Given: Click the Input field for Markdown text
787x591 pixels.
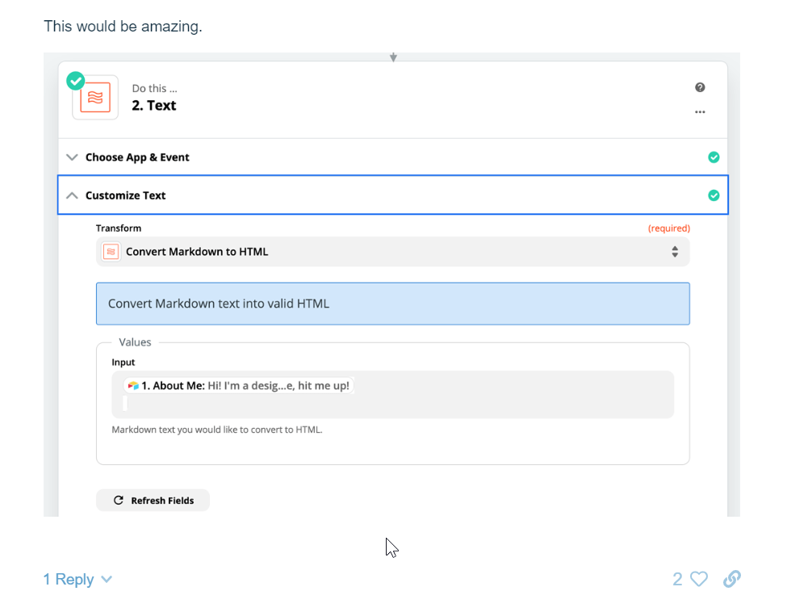Looking at the screenshot, I should point(392,394).
